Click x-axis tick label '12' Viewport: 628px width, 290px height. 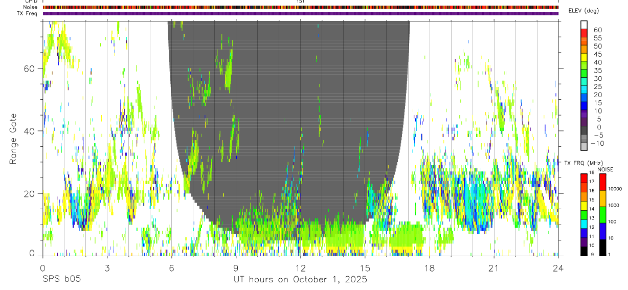pyautogui.click(x=301, y=268)
